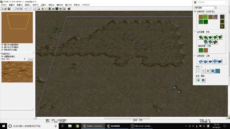Viewport: 230px width, 129px height.
Task: Toggle the third minimap display checkbox
Action: click(x=2, y=50)
